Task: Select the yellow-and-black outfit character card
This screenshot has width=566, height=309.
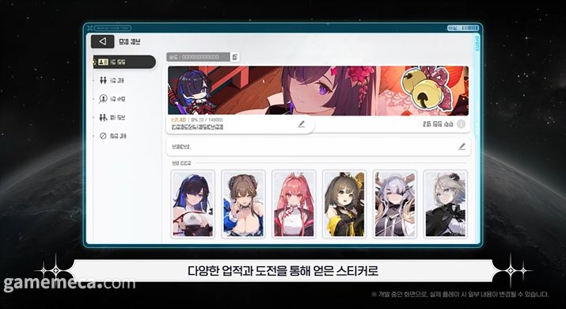Action: tap(344, 204)
